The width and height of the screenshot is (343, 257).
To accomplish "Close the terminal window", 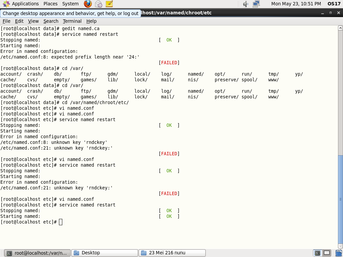I will [338, 13].
